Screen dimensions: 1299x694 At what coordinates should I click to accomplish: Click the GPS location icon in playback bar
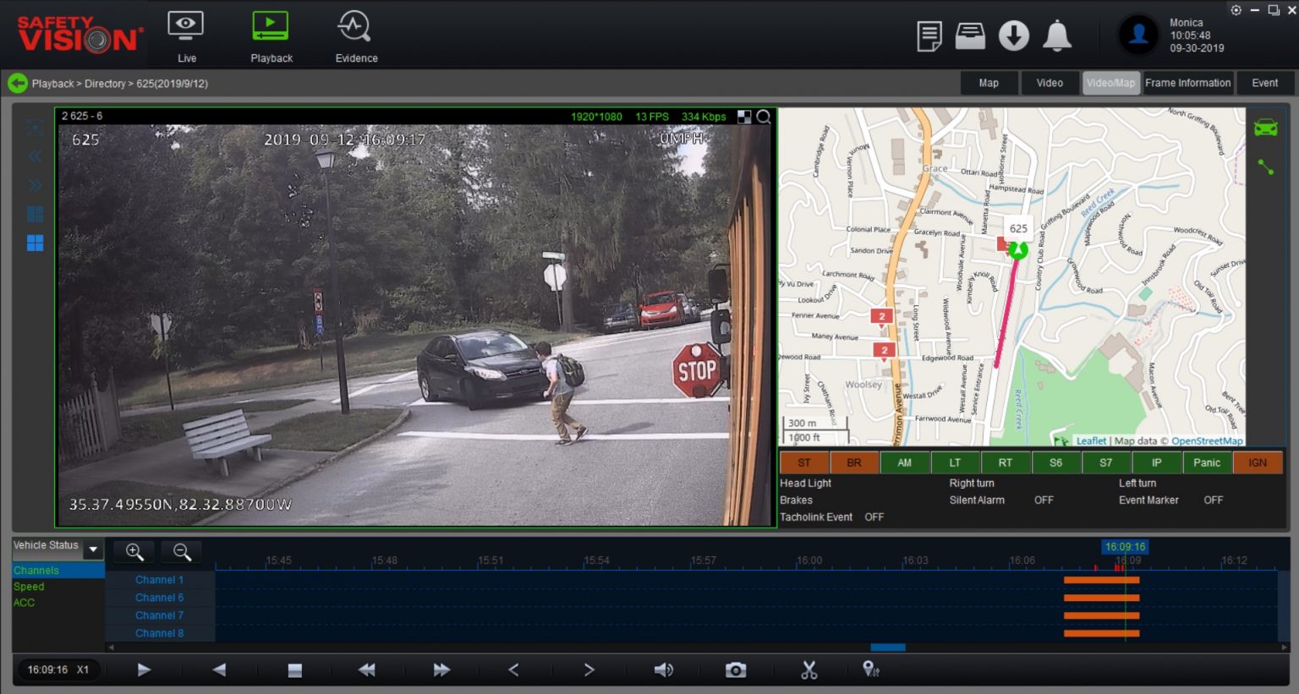click(871, 669)
